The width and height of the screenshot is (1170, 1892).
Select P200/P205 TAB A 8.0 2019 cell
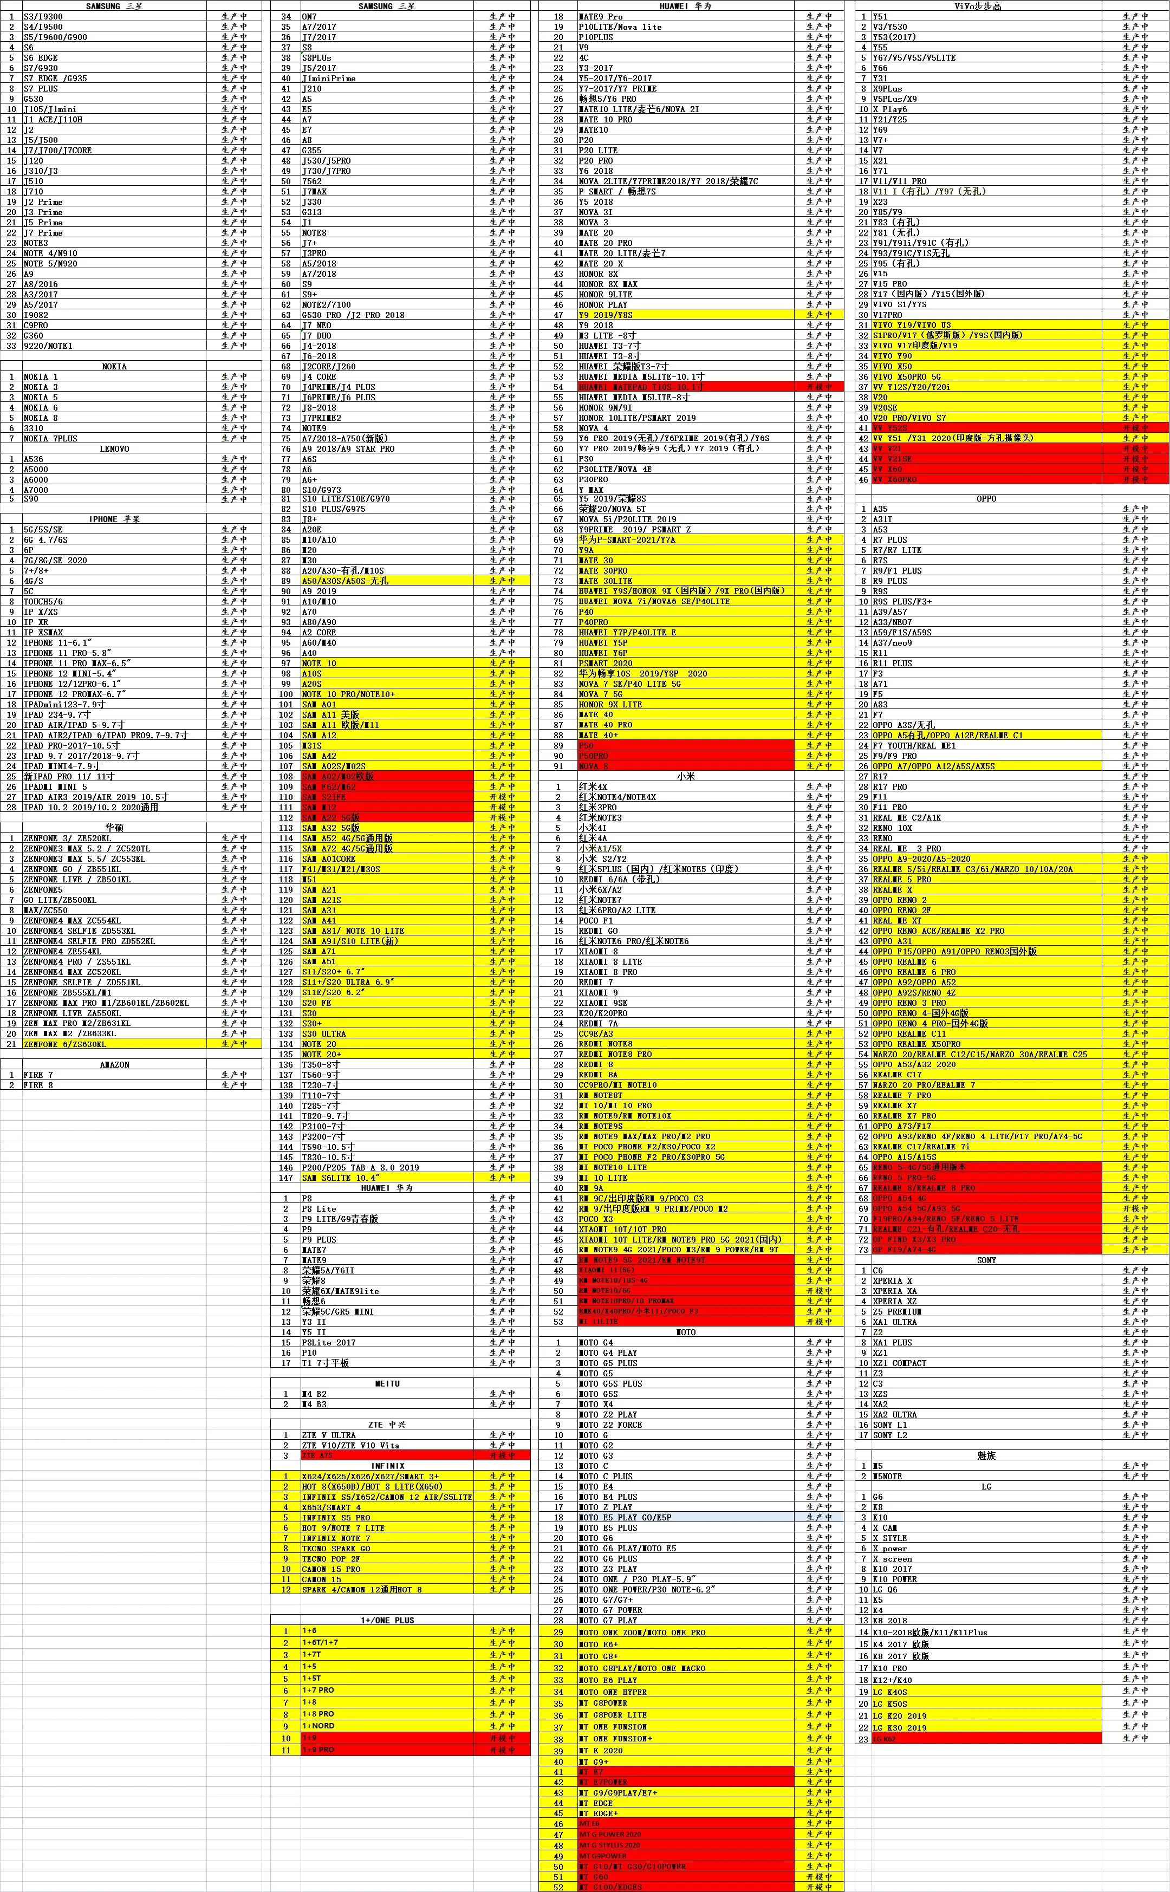point(387,1168)
